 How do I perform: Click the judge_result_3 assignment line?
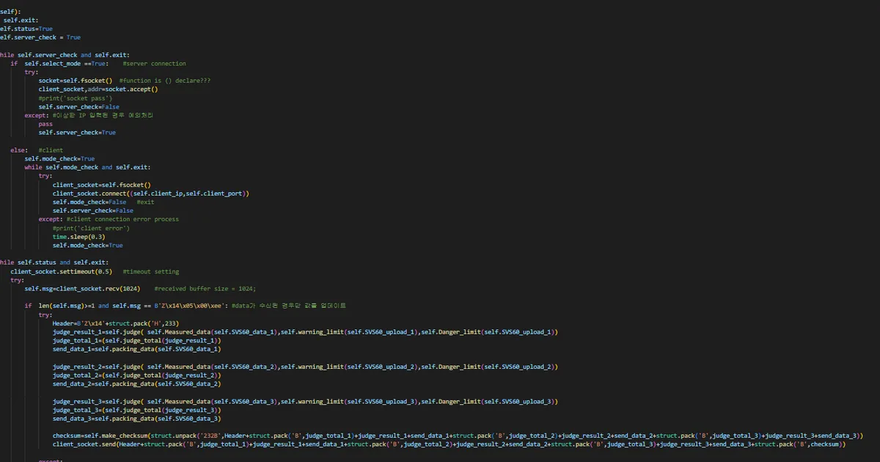[304, 402]
